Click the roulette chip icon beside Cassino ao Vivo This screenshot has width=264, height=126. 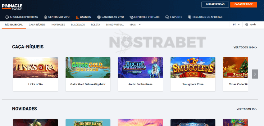click(99, 17)
